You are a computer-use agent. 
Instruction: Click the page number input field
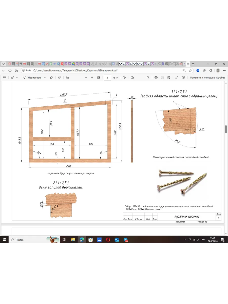[107, 78]
